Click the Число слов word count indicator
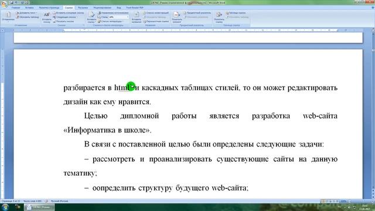 click(32, 201)
